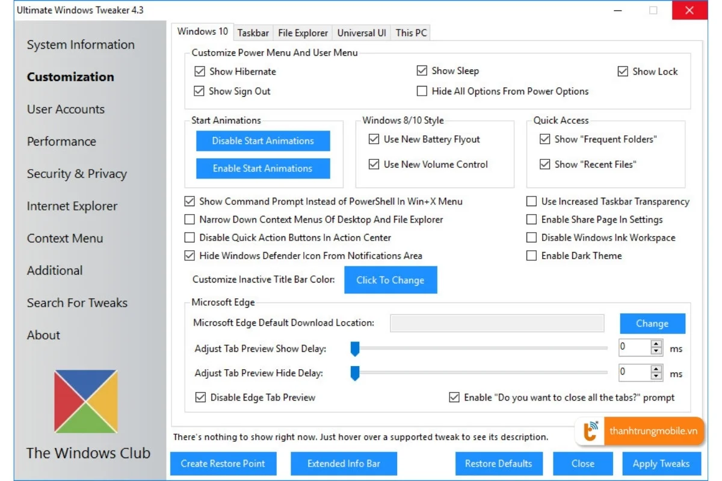
Task: Click Create Restore Point button
Action: [223, 464]
